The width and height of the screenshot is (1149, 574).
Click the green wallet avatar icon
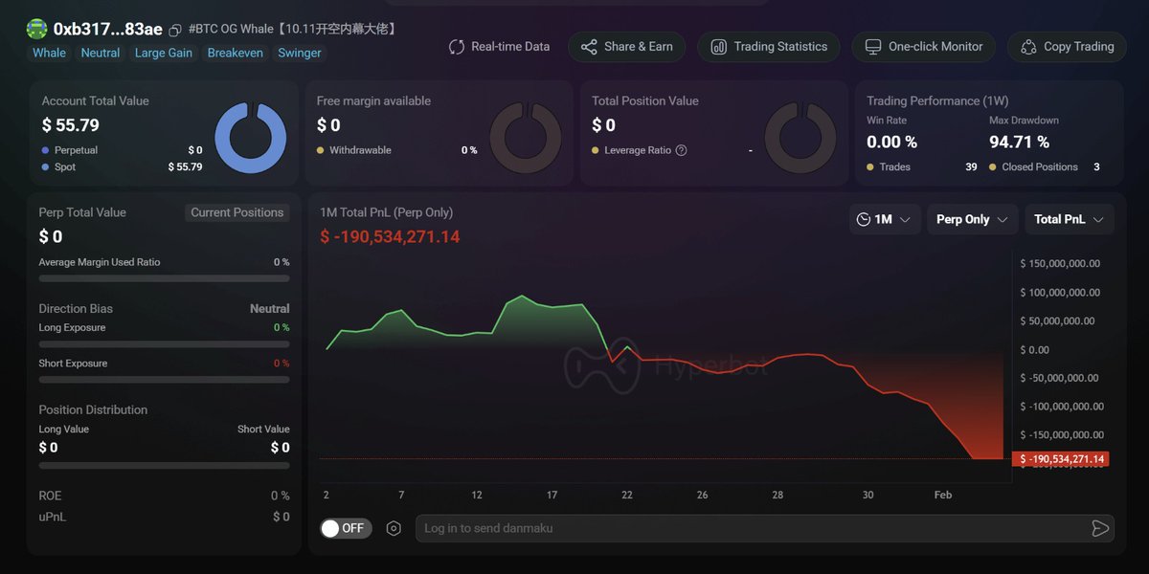click(37, 29)
